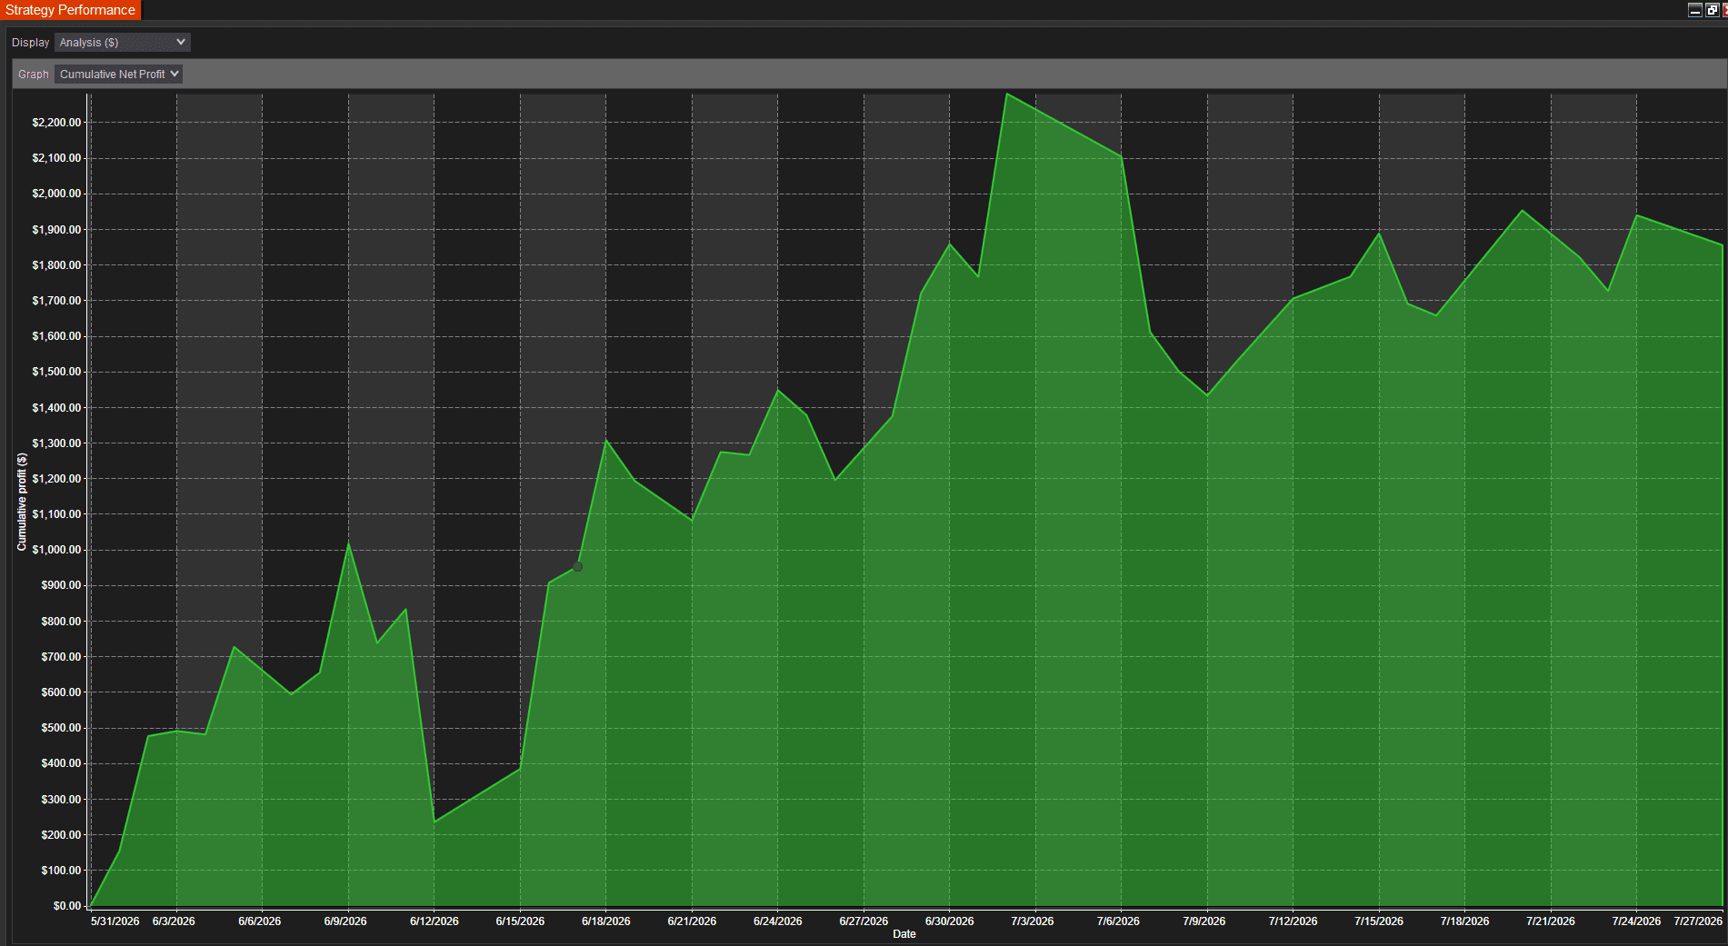
Task: Click the Display label
Action: coord(31,43)
